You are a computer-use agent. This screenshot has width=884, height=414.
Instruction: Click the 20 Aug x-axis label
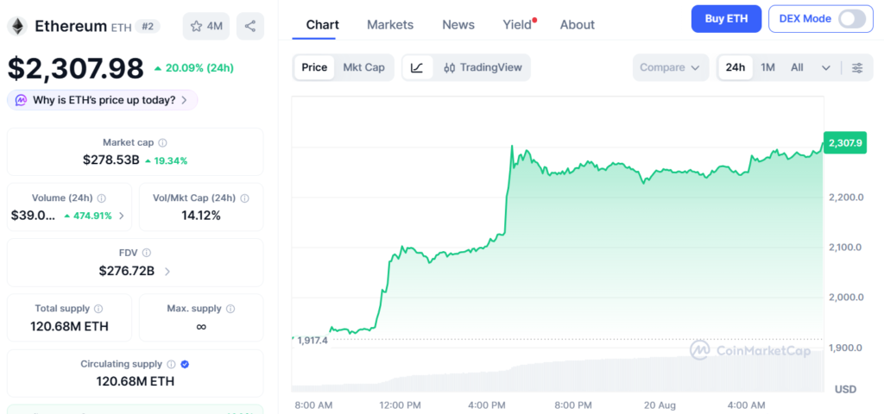[660, 405]
